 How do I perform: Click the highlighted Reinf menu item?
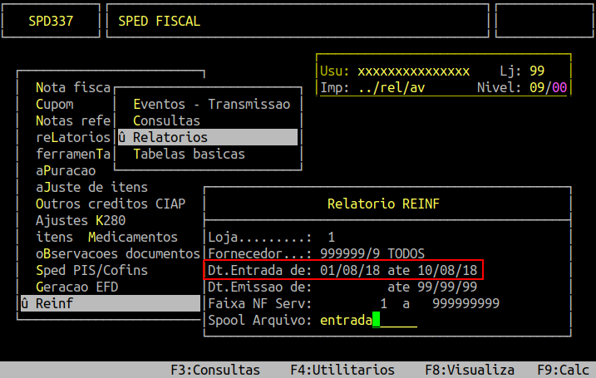click(108, 304)
